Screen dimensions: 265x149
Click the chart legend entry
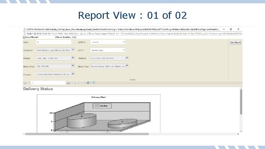[102, 106]
